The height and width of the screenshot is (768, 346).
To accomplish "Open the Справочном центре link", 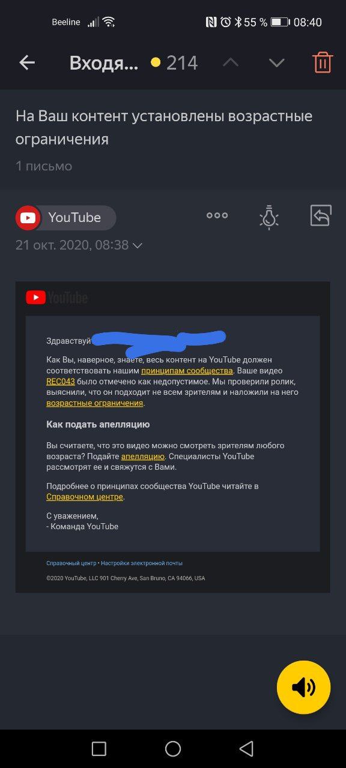I will click(x=85, y=497).
